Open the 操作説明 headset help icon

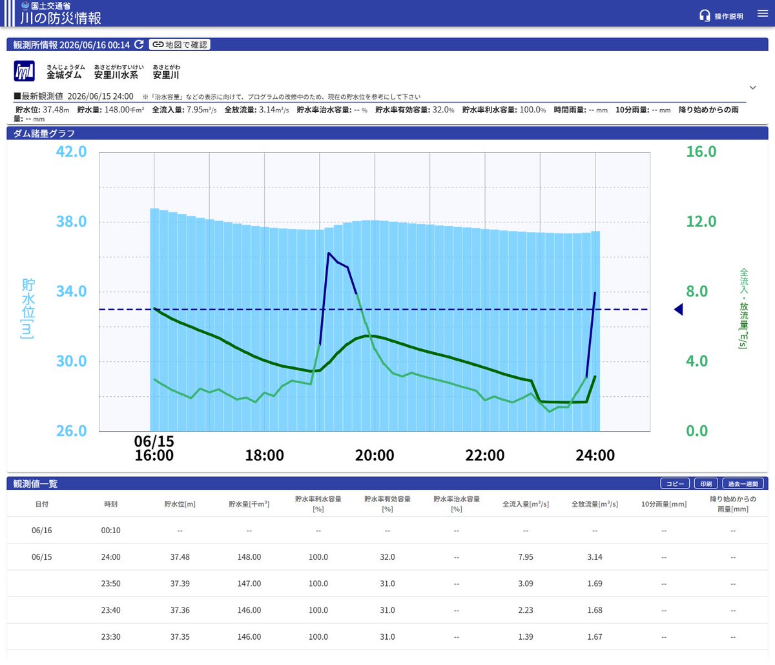point(705,16)
